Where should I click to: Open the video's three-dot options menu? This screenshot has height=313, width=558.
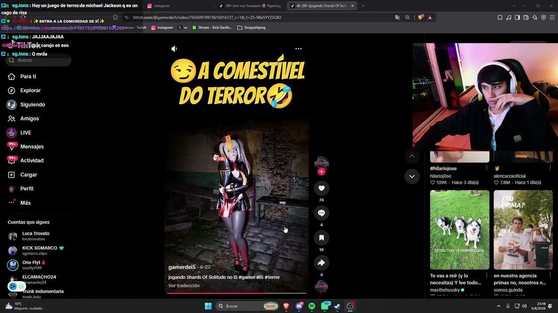(299, 49)
